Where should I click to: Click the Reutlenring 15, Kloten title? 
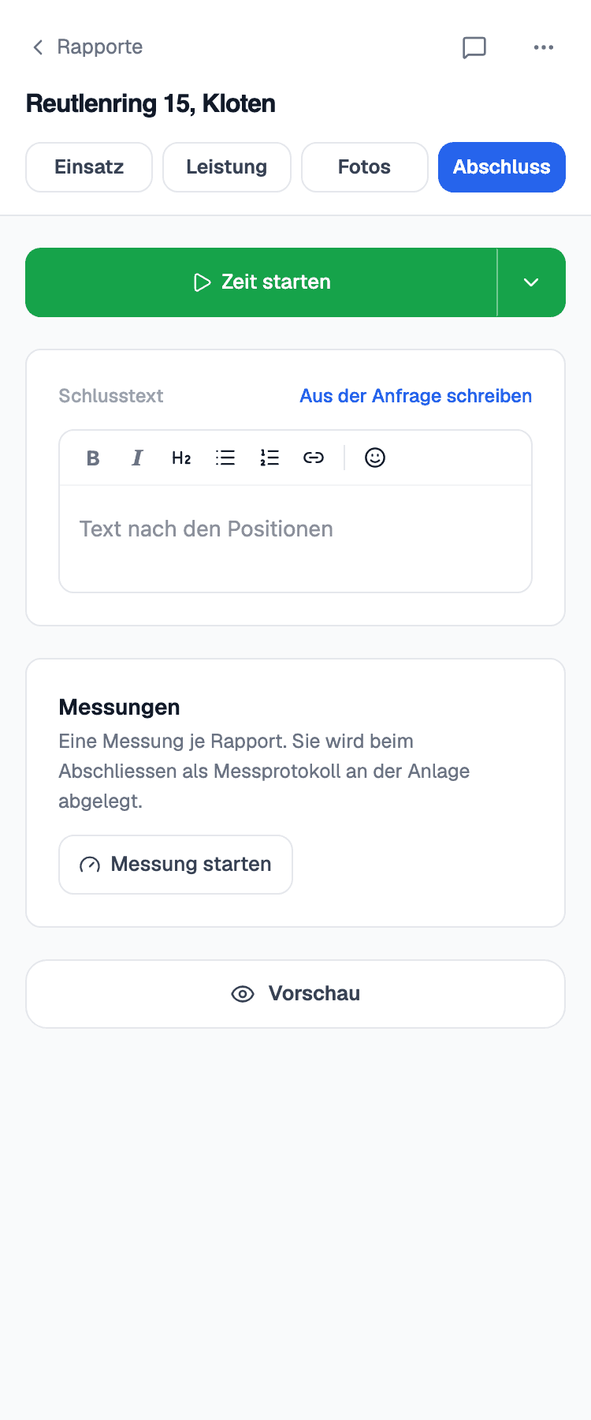pos(151,103)
